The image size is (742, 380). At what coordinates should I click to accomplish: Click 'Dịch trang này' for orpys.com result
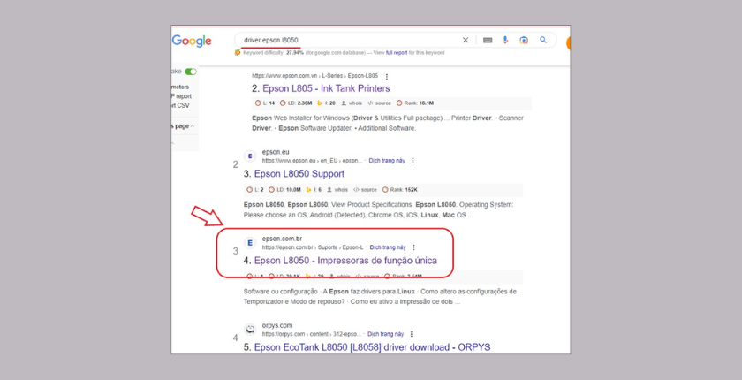click(x=386, y=334)
